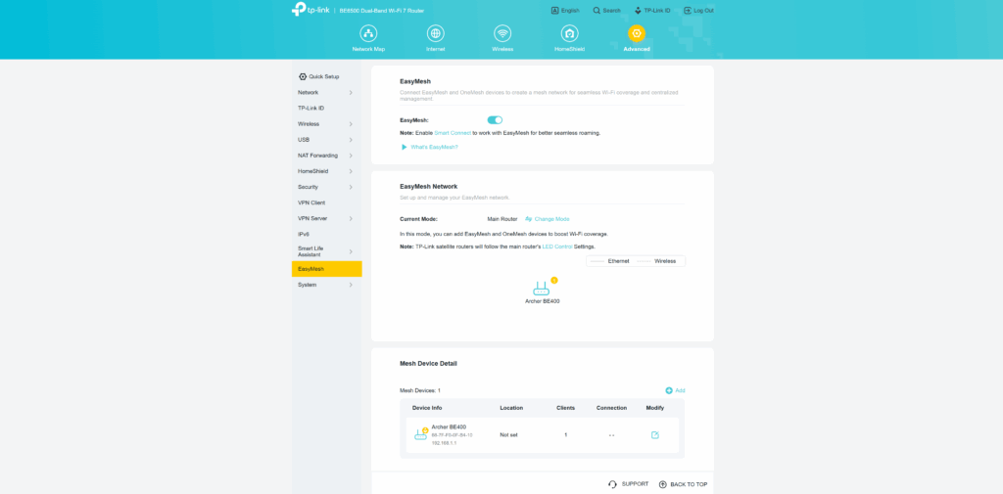This screenshot has height=494, width=1003.
Task: Click the TP-Link logo
Action: point(310,10)
